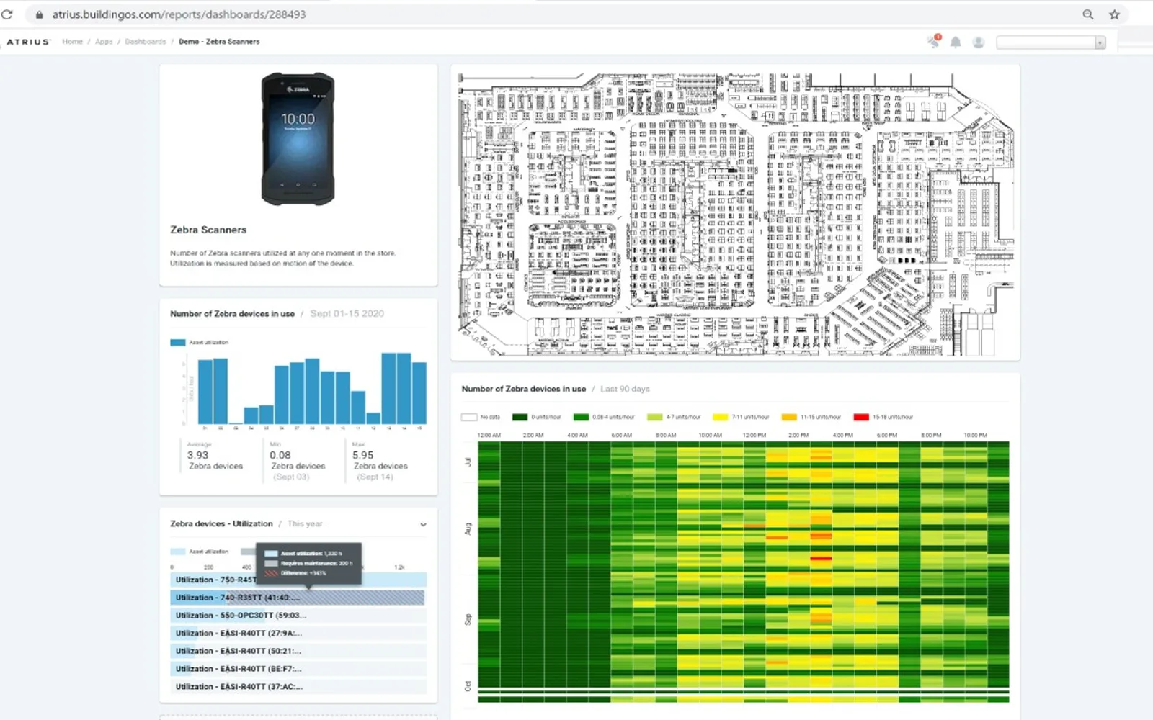Open the user profile avatar menu
The height and width of the screenshot is (720, 1153).
coord(978,42)
